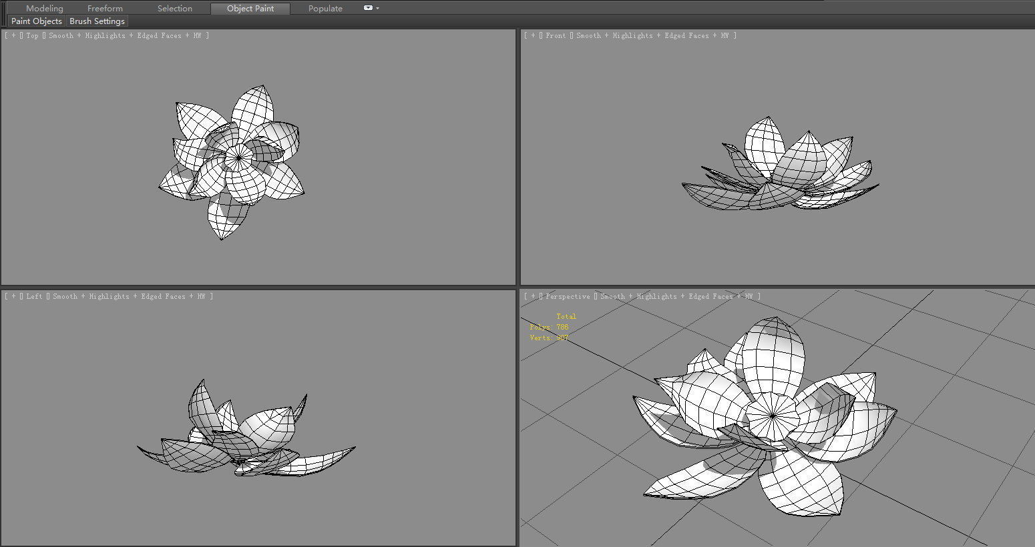Select the Selection ribbon tab

tap(174, 9)
